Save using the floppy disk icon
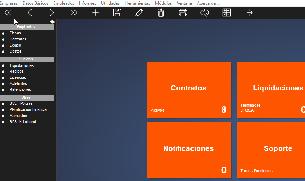 pos(117,13)
